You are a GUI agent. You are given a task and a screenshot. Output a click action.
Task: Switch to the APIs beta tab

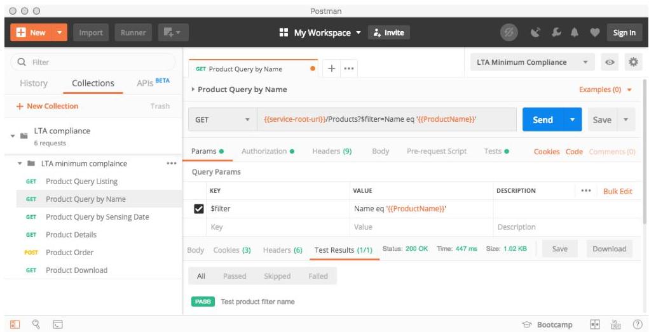coord(153,83)
